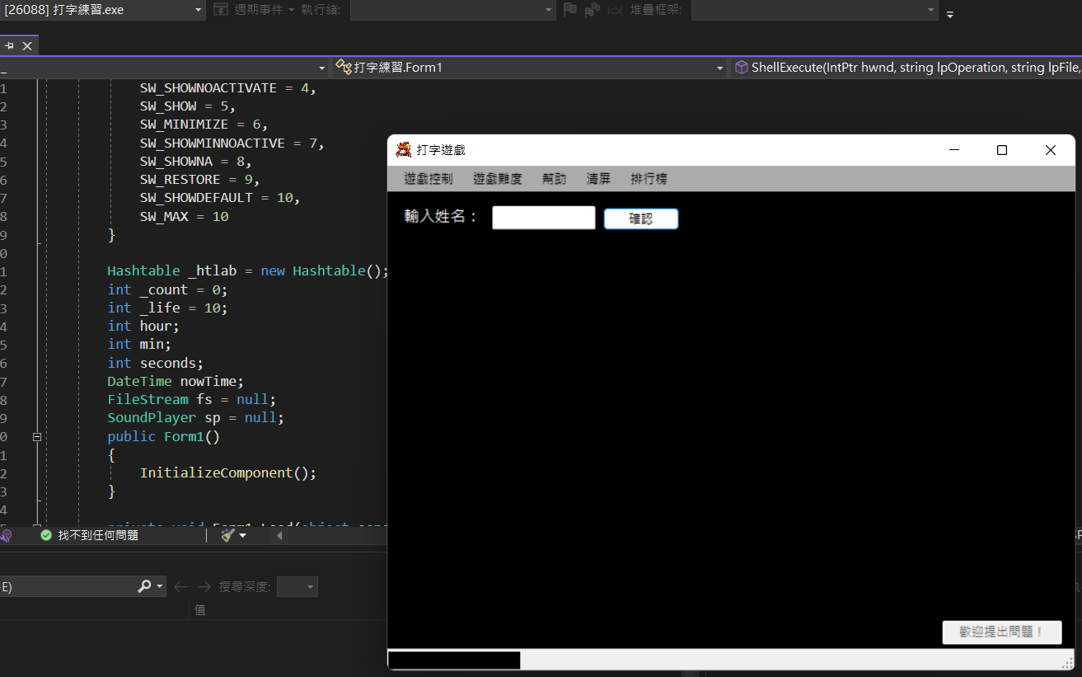Open the 遊戲難度 menu

[x=498, y=179]
